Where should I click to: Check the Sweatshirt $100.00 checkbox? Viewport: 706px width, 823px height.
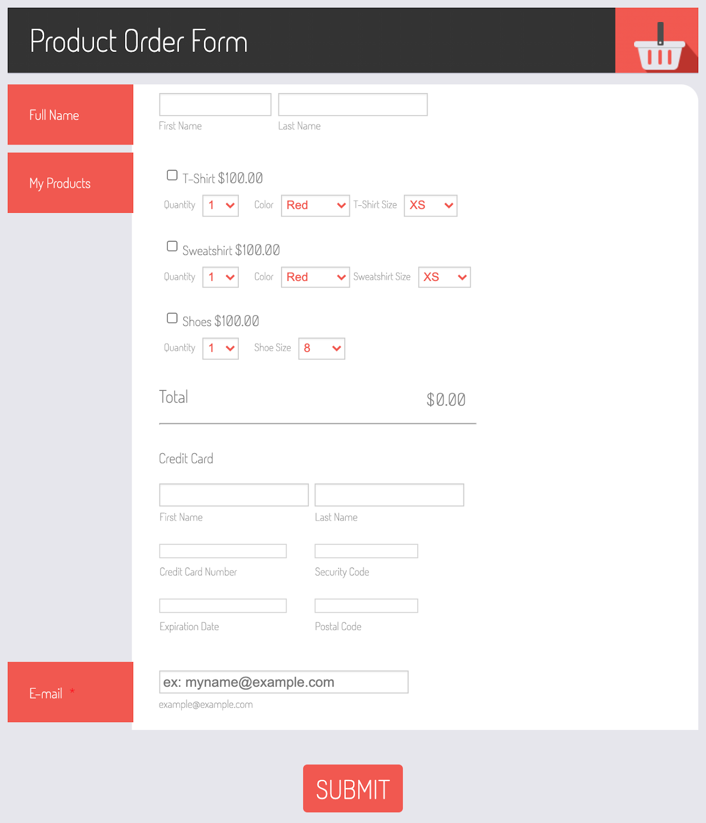coord(172,246)
